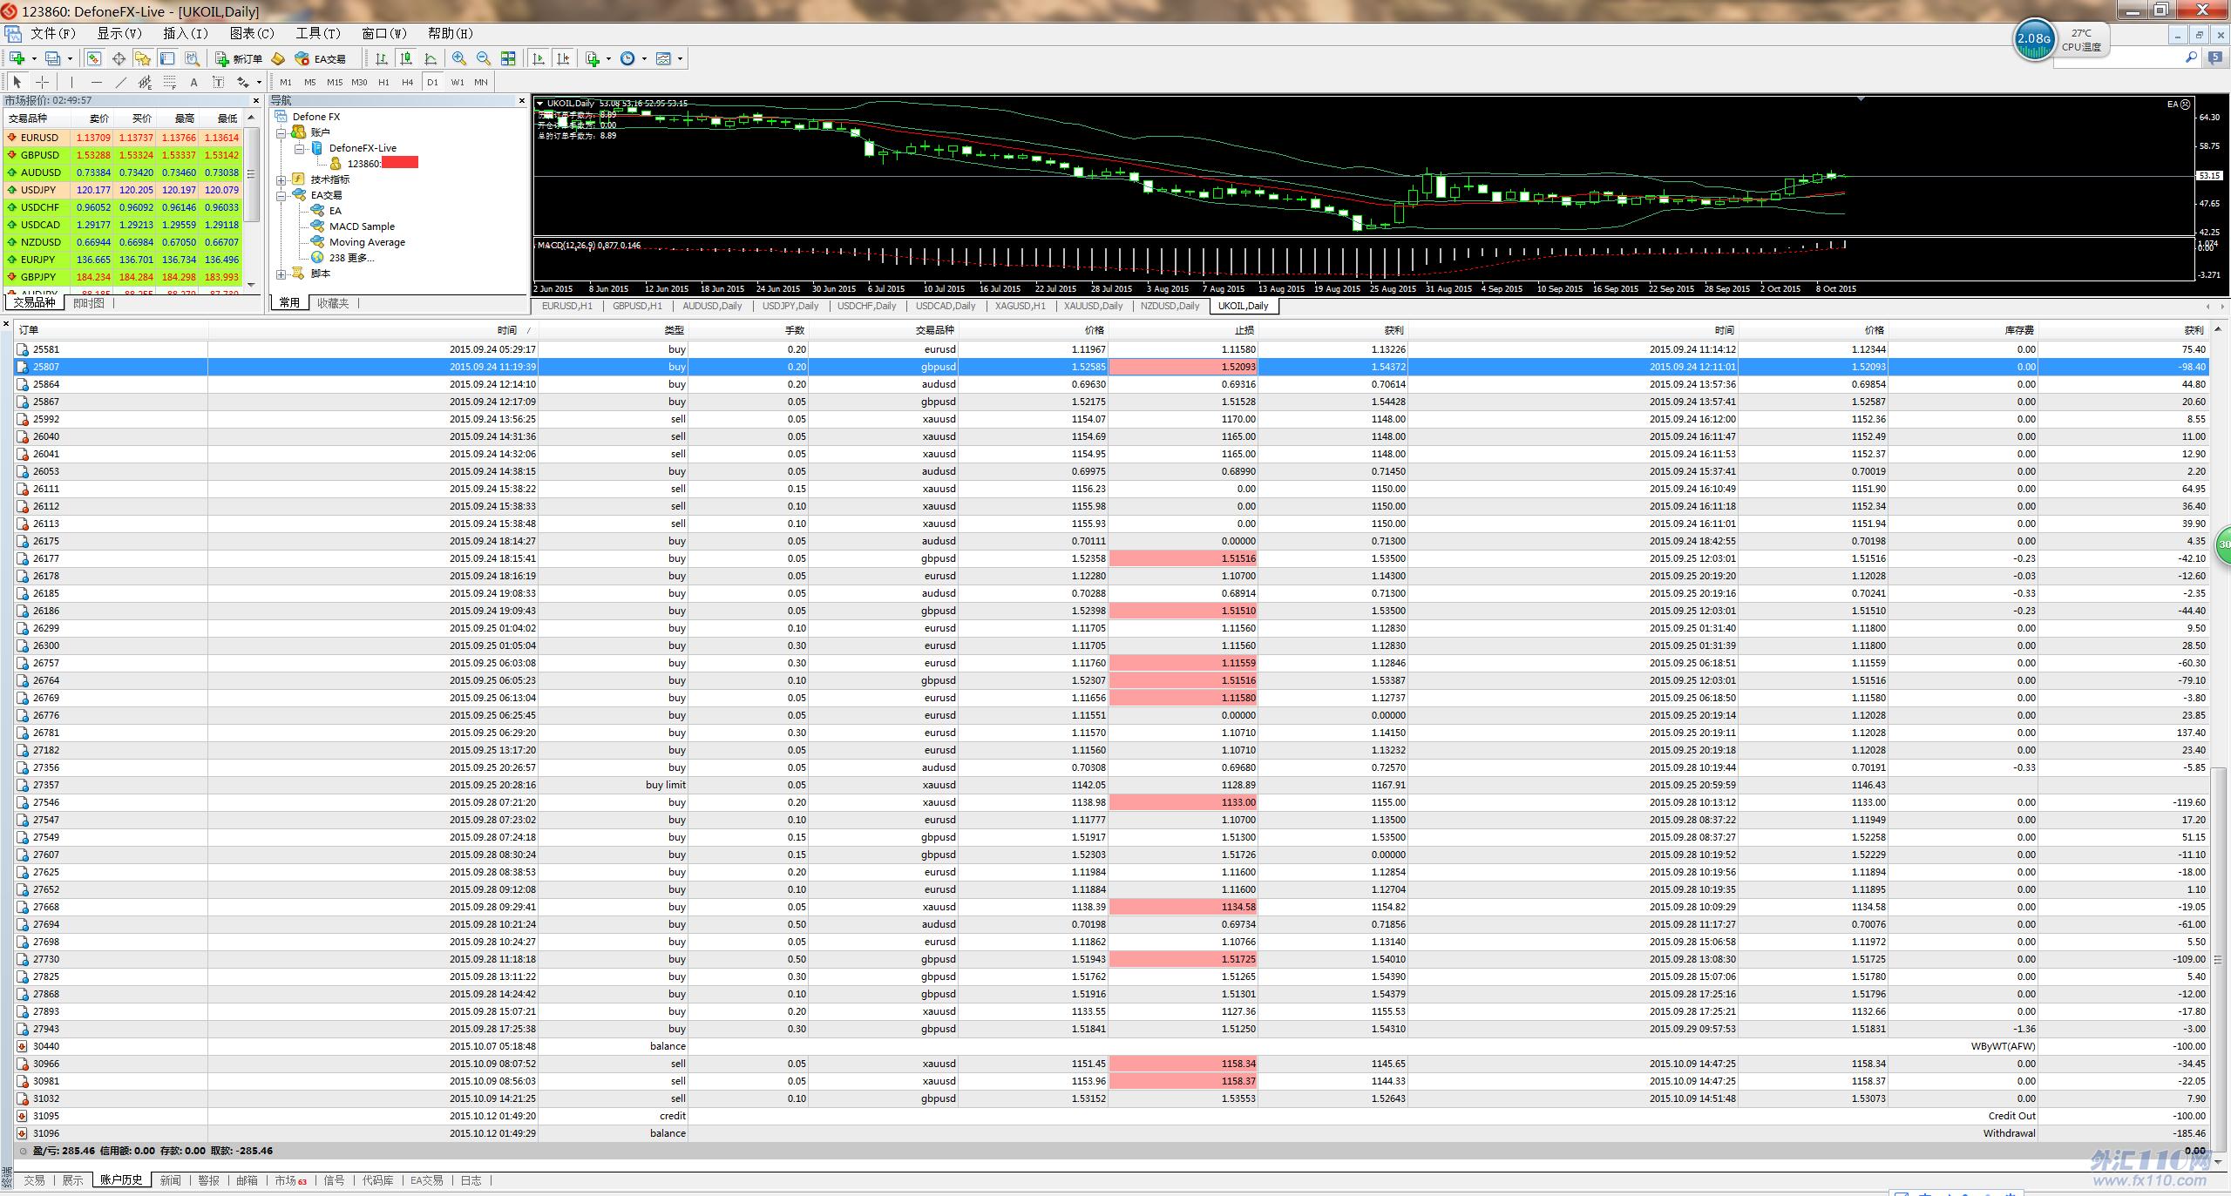Image resolution: width=2231 pixels, height=1196 pixels.
Task: Select account 123860 in Navigator
Action: 373,164
